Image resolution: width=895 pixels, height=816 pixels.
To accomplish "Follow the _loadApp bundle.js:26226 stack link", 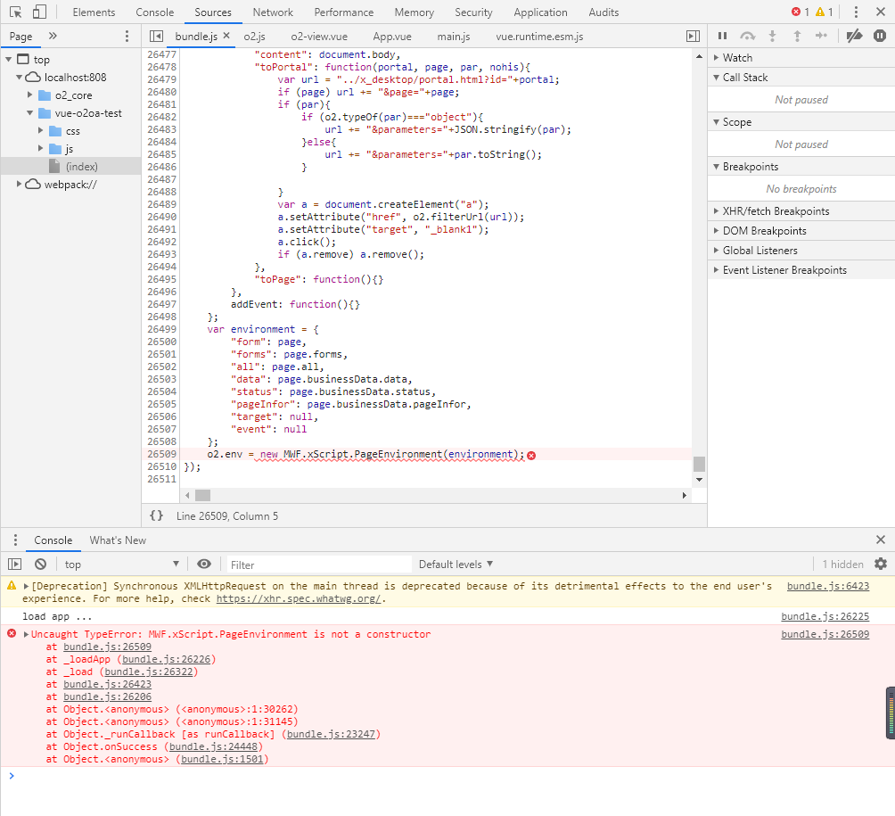I will pos(166,659).
